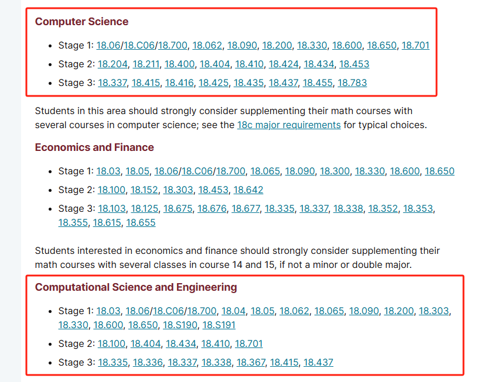
Task: Select course 18.675 link
Action: click(x=178, y=209)
